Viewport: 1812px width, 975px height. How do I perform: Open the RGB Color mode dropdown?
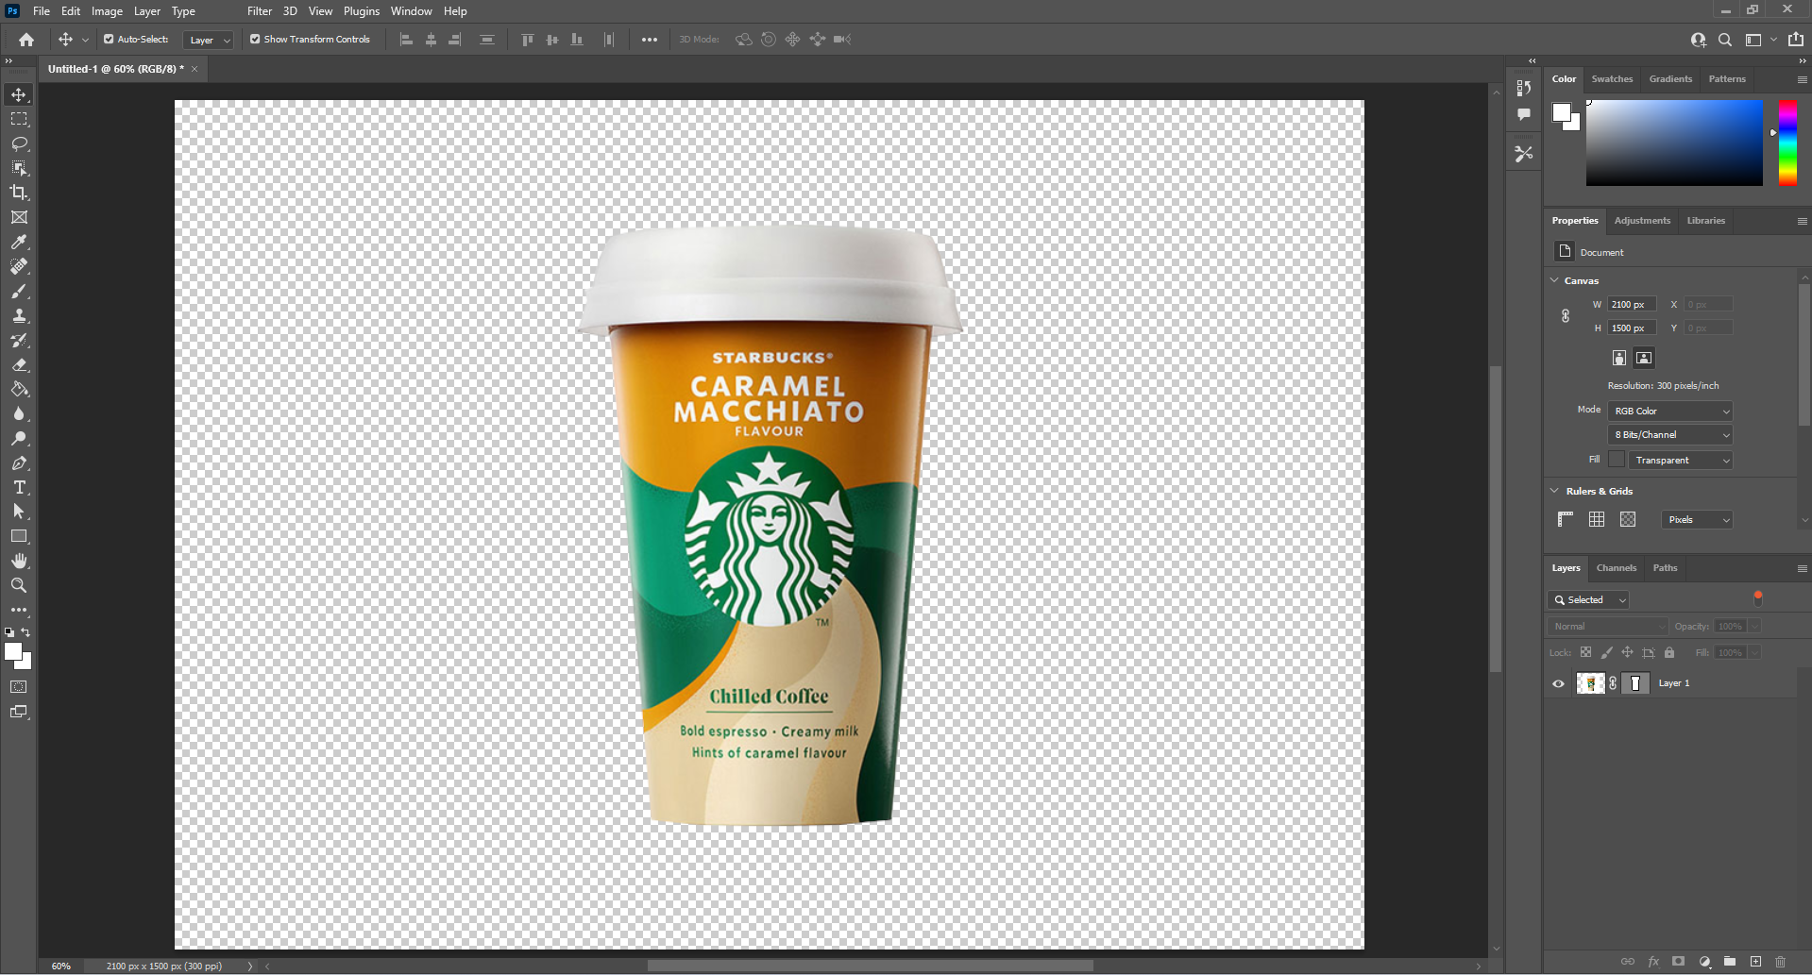point(1668,411)
